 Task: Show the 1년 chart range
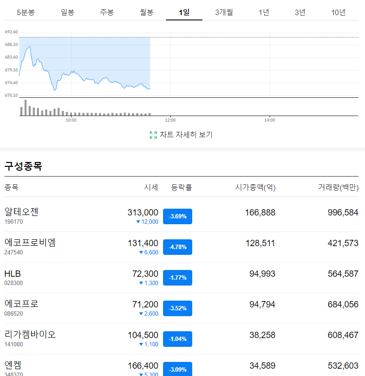264,12
